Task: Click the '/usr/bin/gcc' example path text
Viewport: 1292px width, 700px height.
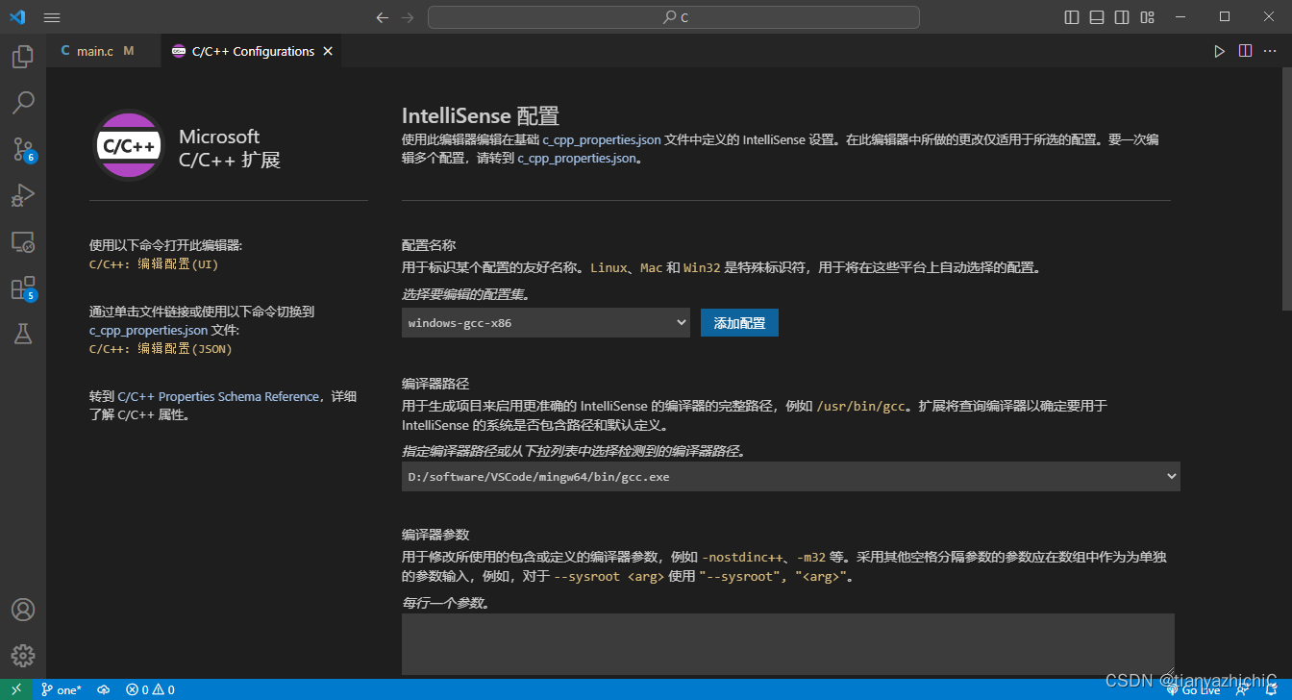Action: click(x=861, y=406)
